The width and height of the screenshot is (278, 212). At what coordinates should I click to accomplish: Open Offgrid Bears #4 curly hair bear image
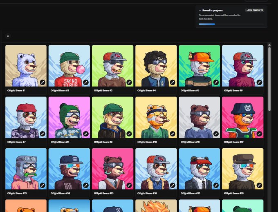(x=156, y=66)
